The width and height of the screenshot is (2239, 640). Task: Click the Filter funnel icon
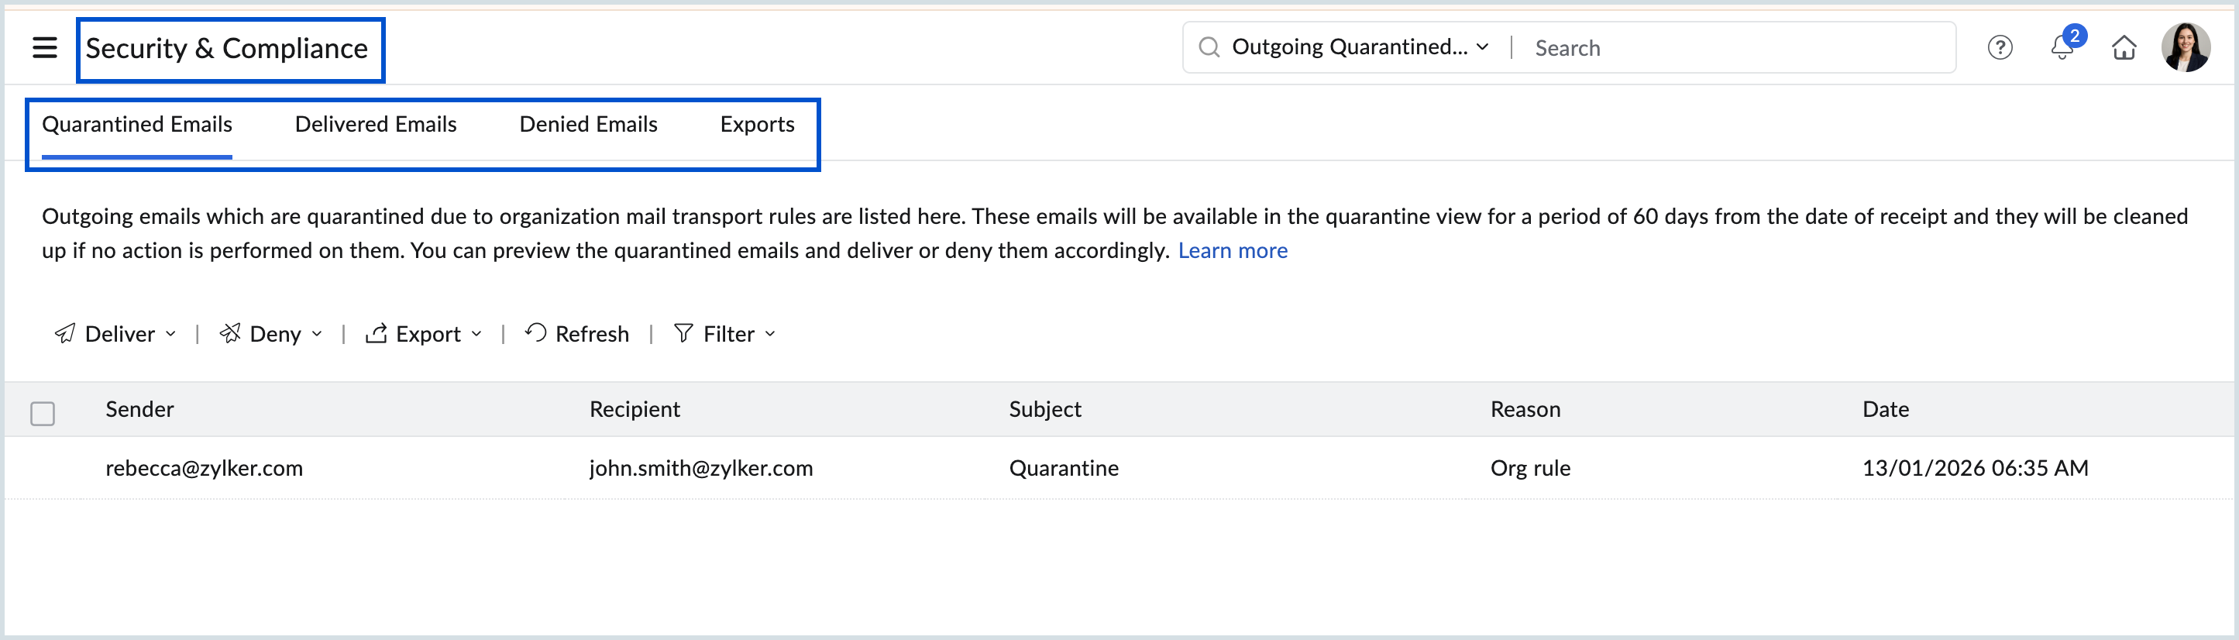pos(685,333)
